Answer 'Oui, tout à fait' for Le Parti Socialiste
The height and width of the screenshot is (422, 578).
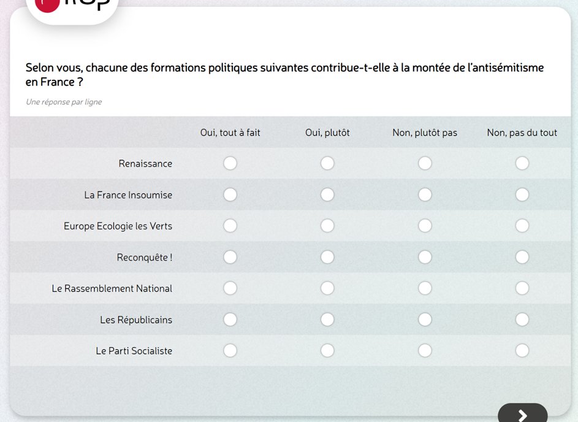coord(230,350)
